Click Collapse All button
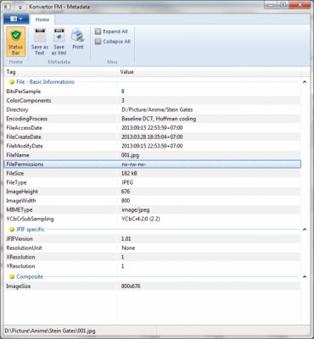This screenshot has height=339, width=314. 113,42
